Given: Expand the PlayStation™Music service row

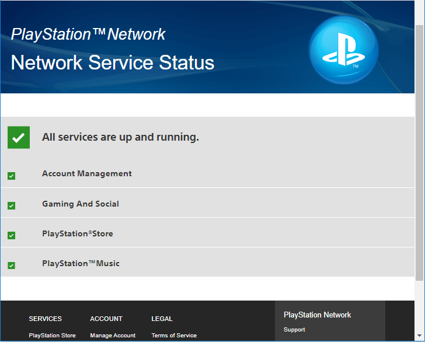Looking at the screenshot, I should [208, 262].
